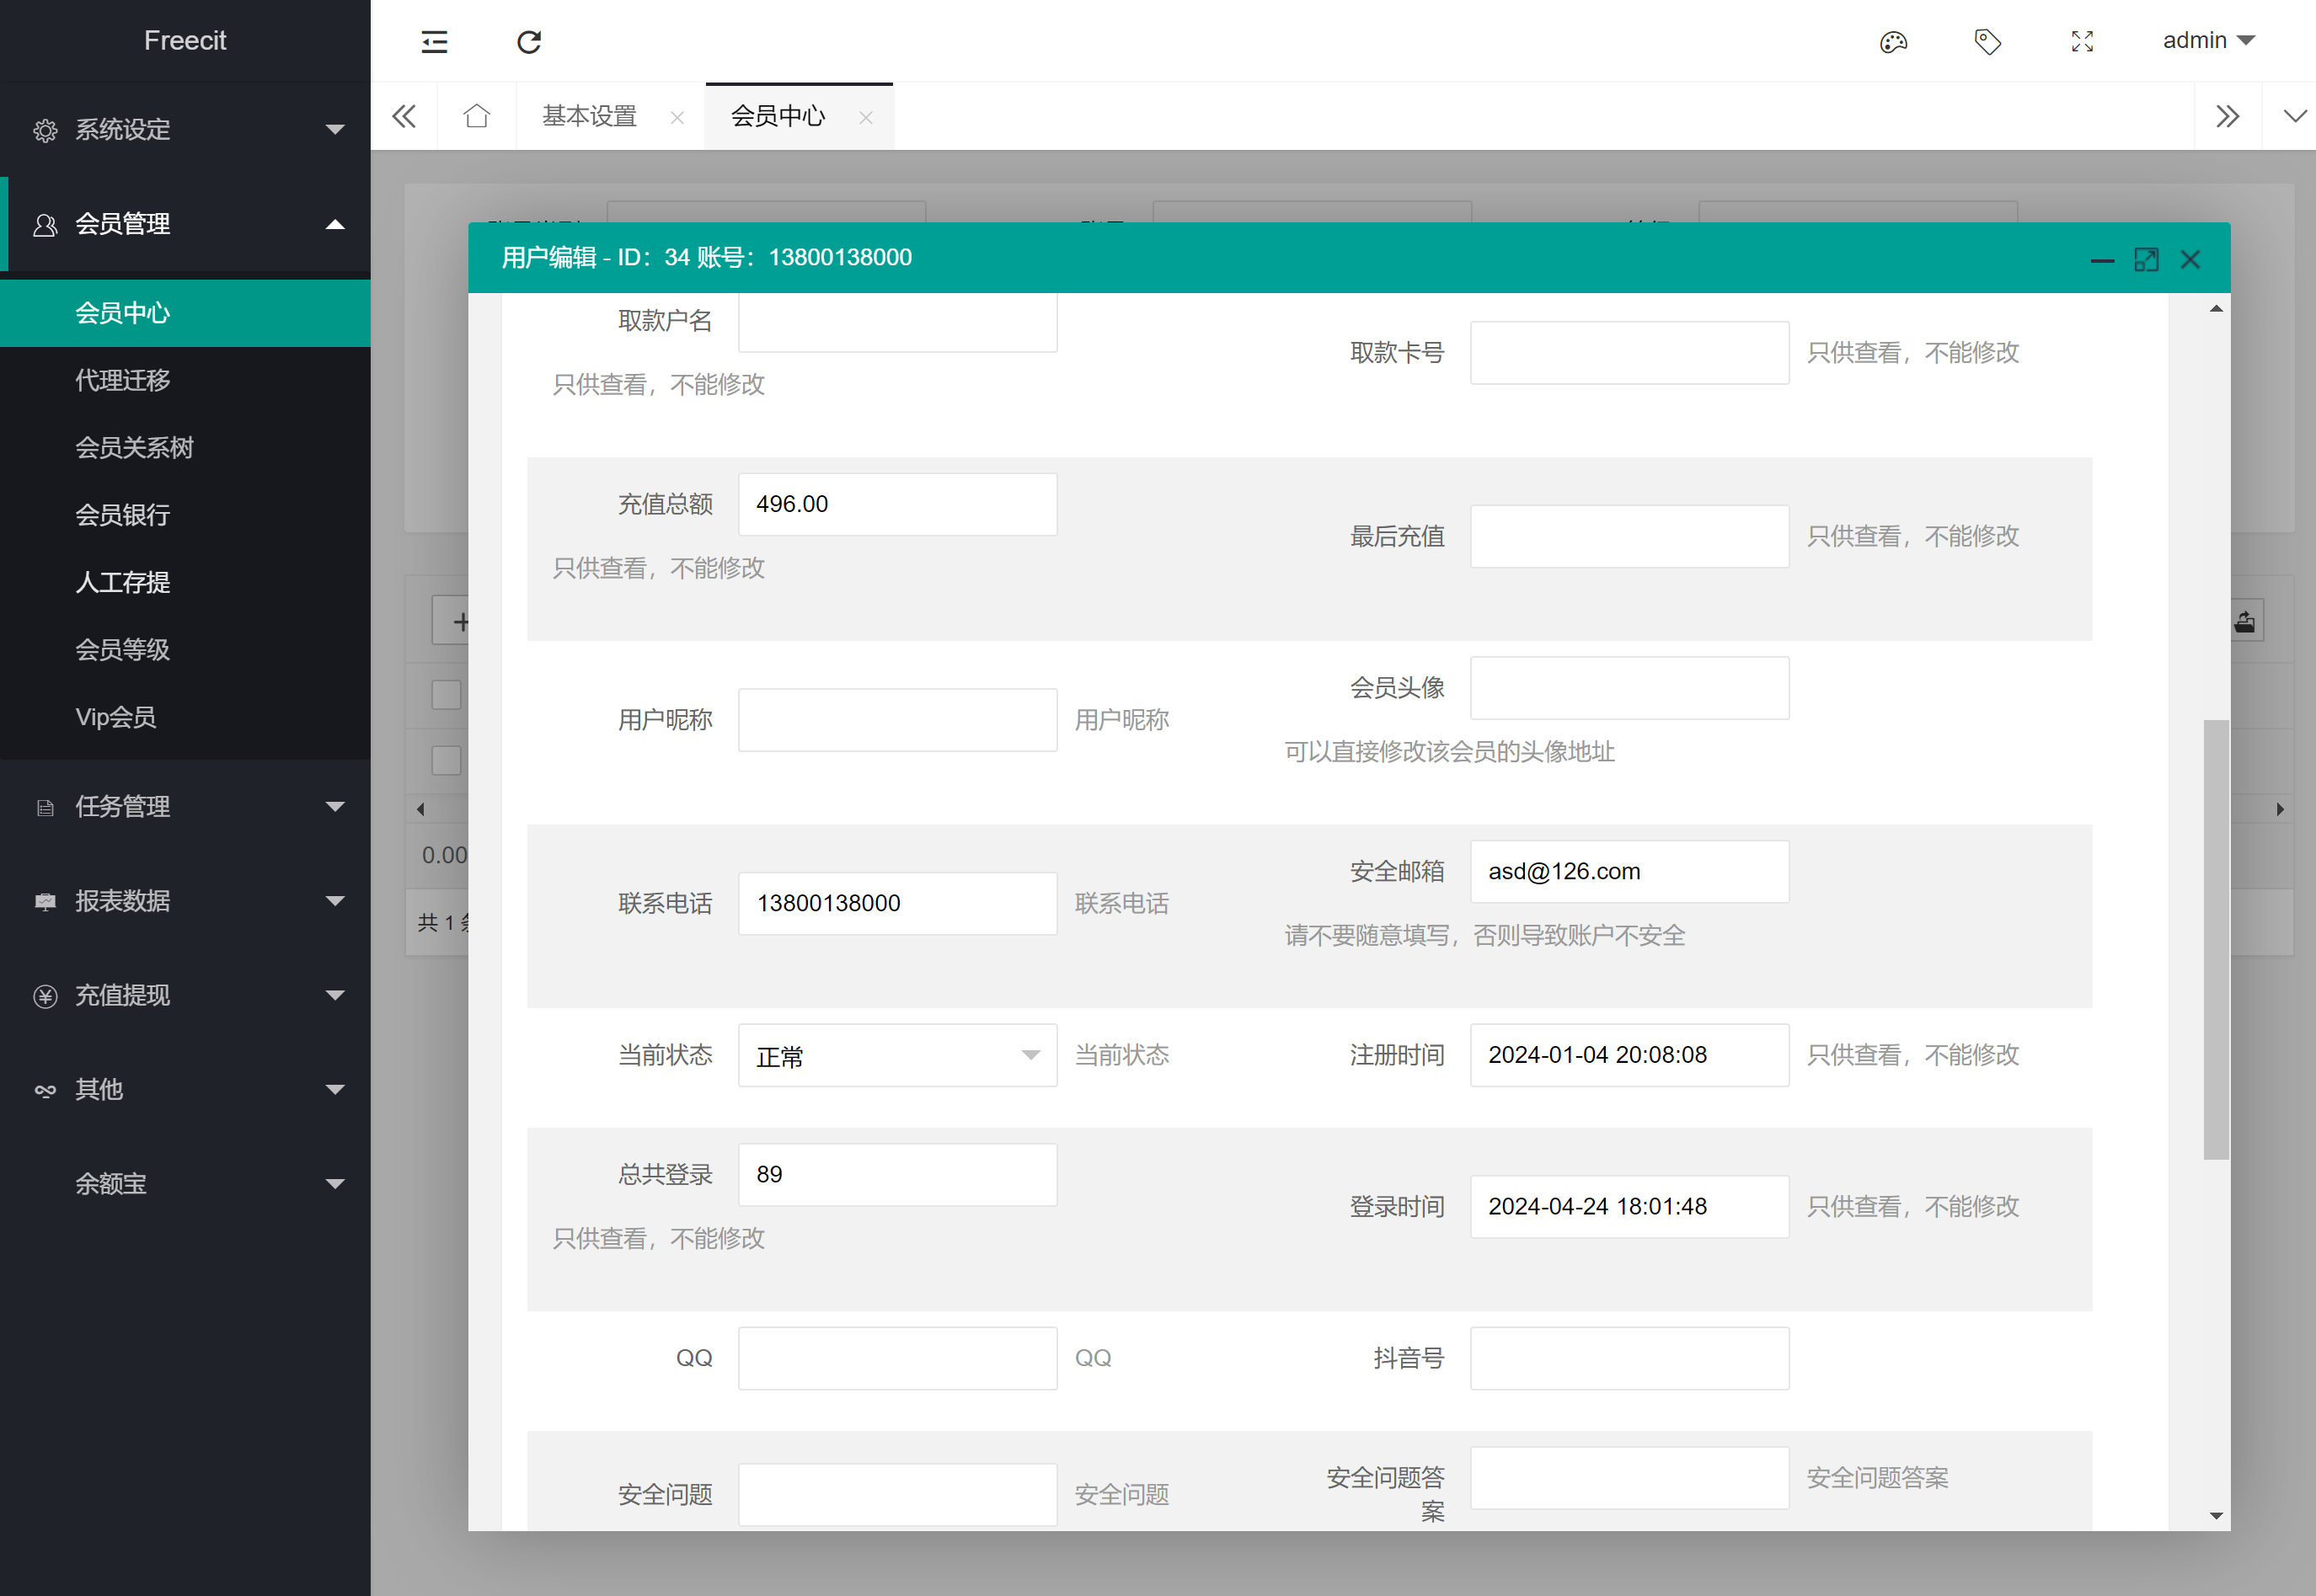Click the Freecit logo title
This screenshot has width=2316, height=1596.
[185, 40]
